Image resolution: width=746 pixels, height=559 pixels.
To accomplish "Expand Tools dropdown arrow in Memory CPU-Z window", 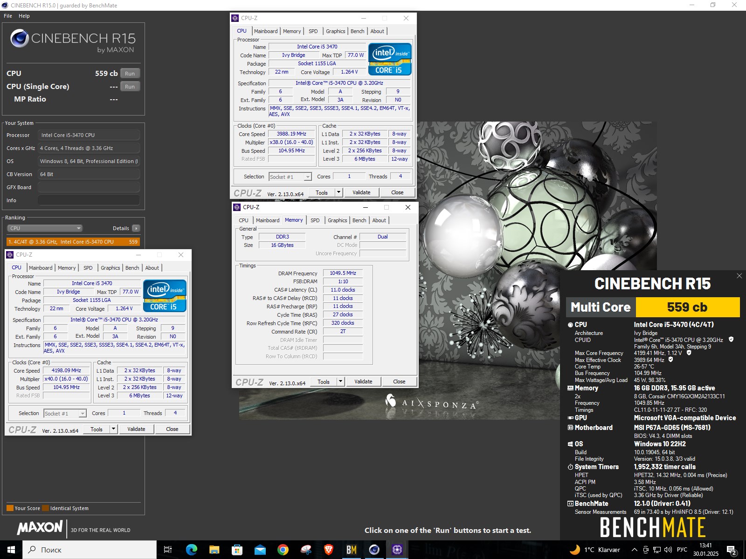I will tap(341, 382).
